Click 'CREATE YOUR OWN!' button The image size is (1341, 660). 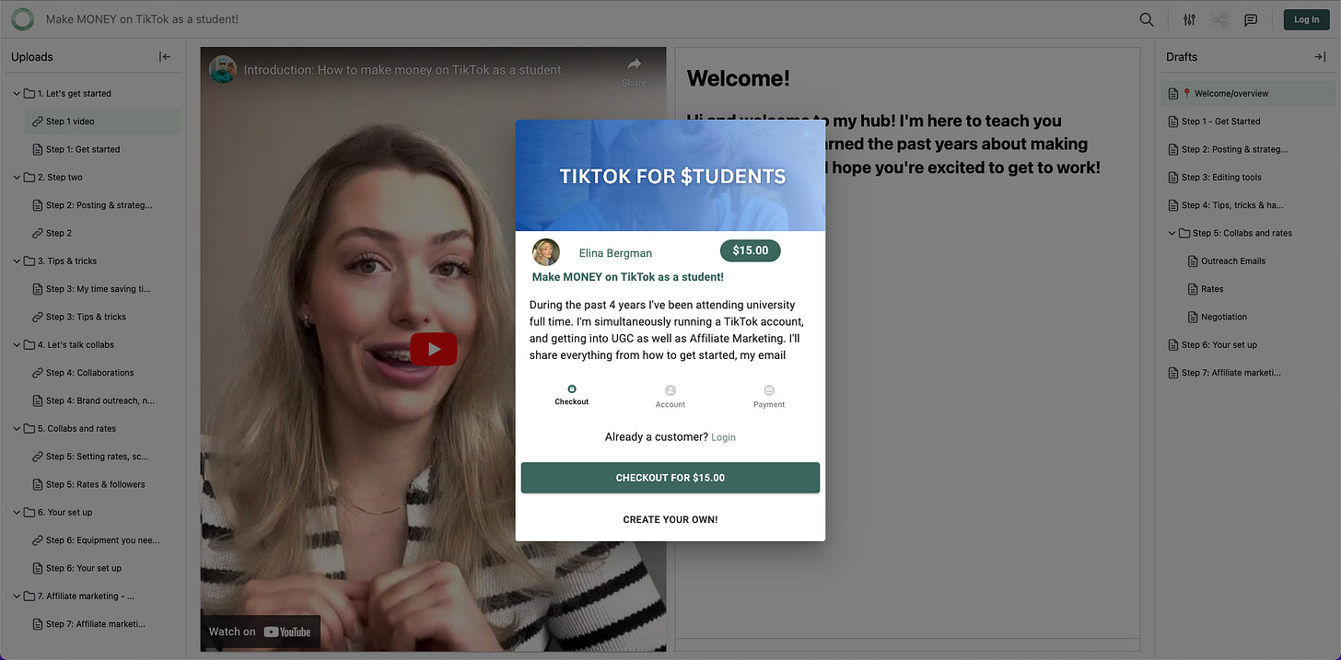(670, 519)
